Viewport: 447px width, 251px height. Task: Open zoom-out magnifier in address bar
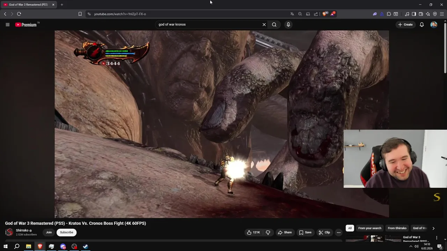(x=300, y=14)
